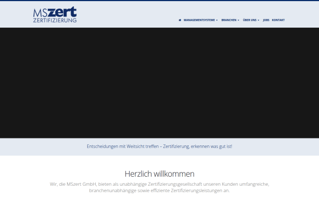This screenshot has width=319, height=199.
Task: Click the MSzert Zertifizierung logo
Action: point(55,14)
